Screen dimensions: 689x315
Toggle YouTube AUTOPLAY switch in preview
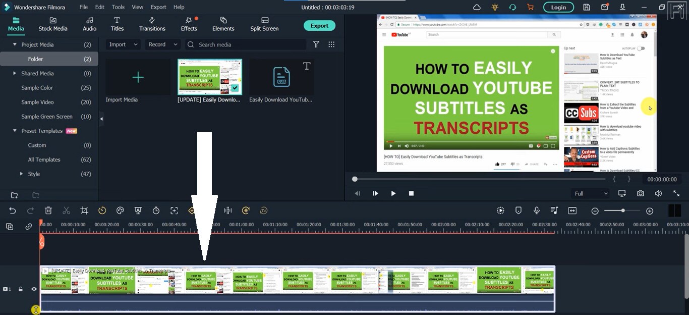[641, 48]
